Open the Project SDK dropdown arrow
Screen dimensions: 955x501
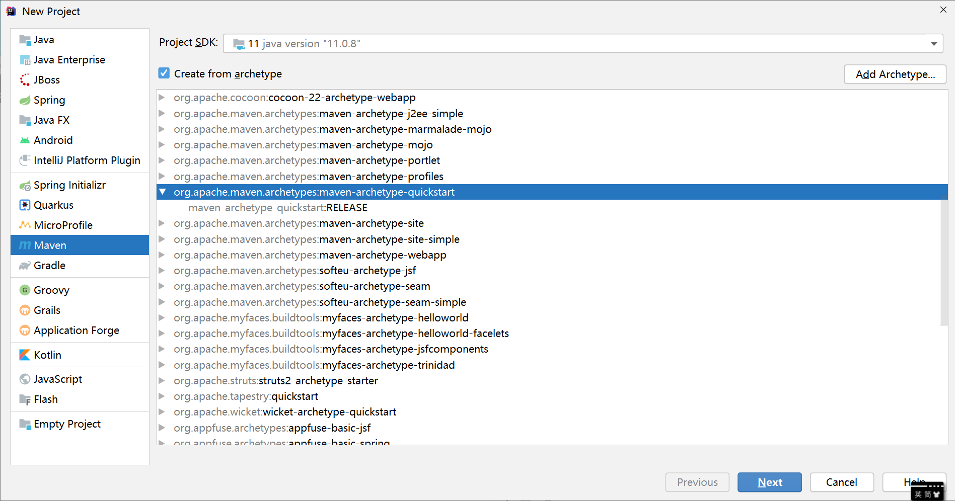tap(934, 44)
